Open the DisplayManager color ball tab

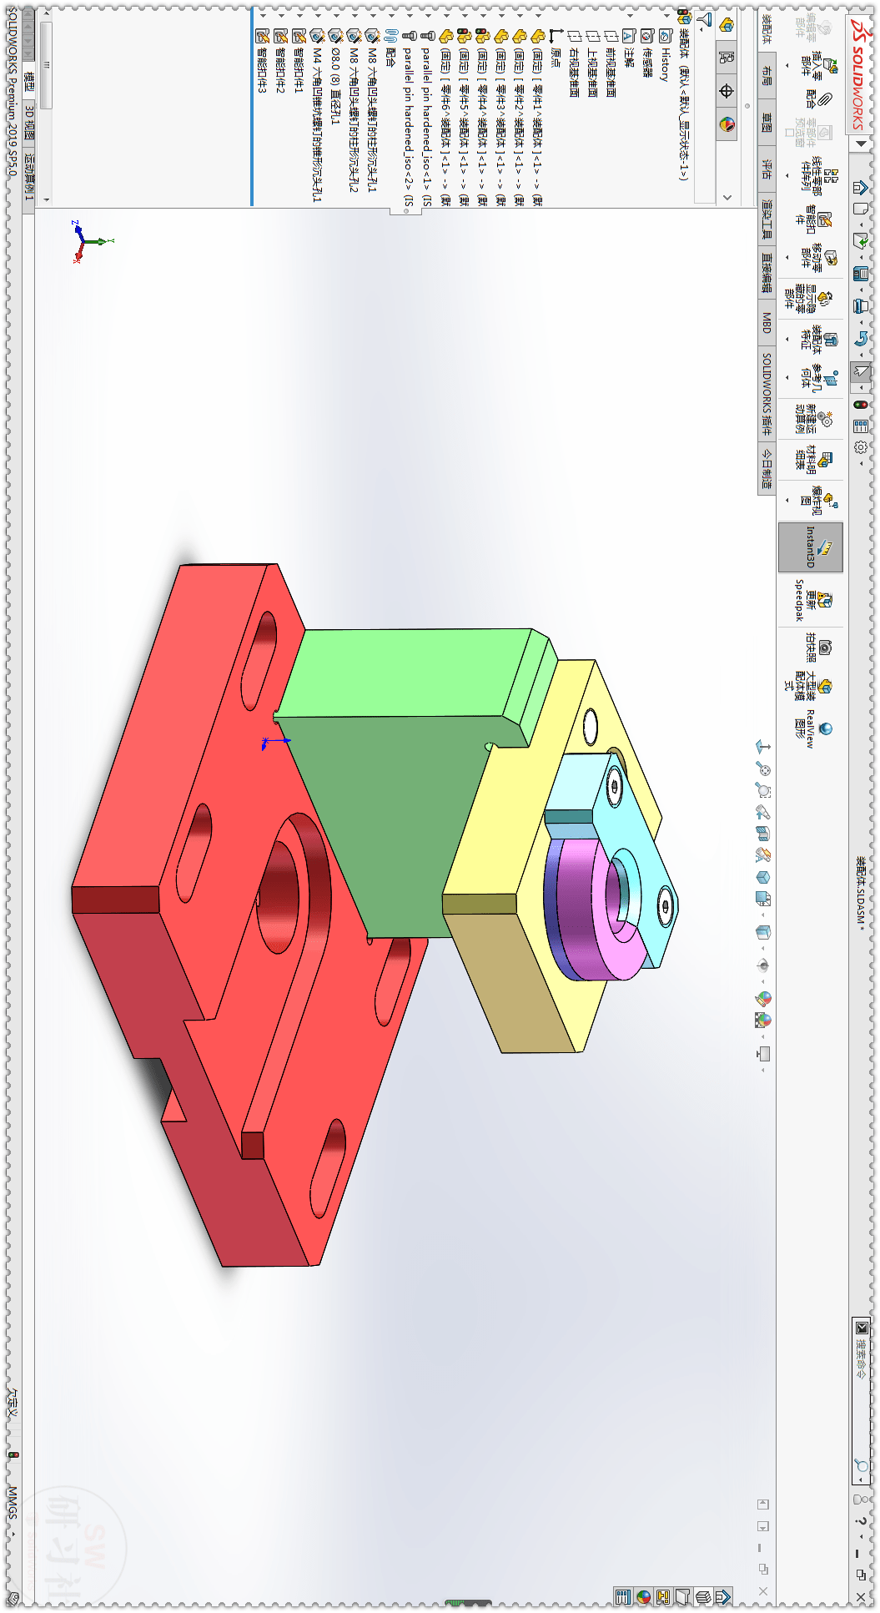coord(727,124)
